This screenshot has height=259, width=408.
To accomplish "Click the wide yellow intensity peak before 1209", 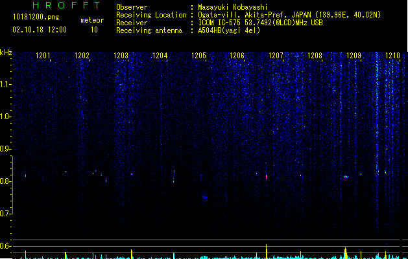I will pos(346,253).
